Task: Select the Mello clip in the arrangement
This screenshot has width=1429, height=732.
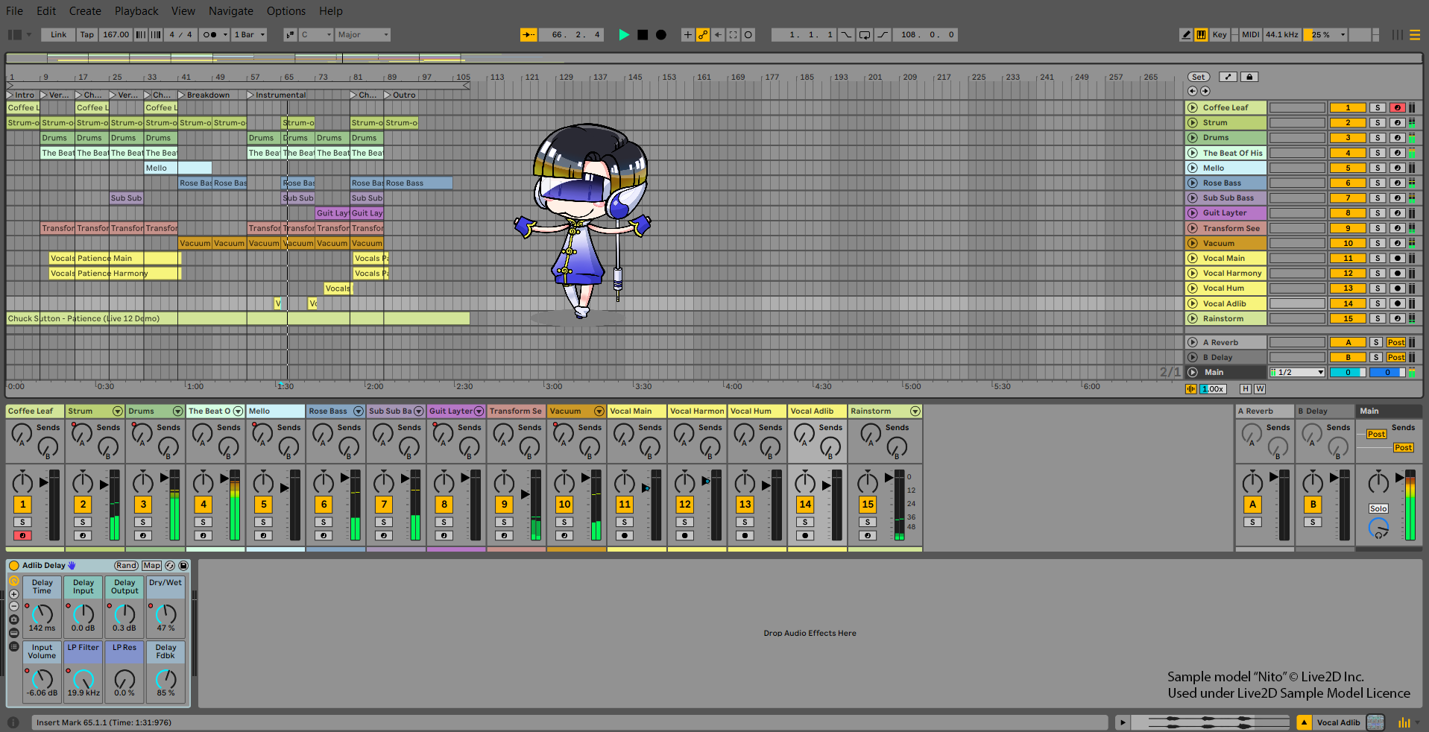Action: 178,168
